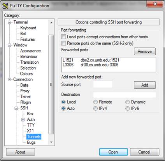165x161 pixels.
Task: Open the X11 category
Action: tap(30, 131)
